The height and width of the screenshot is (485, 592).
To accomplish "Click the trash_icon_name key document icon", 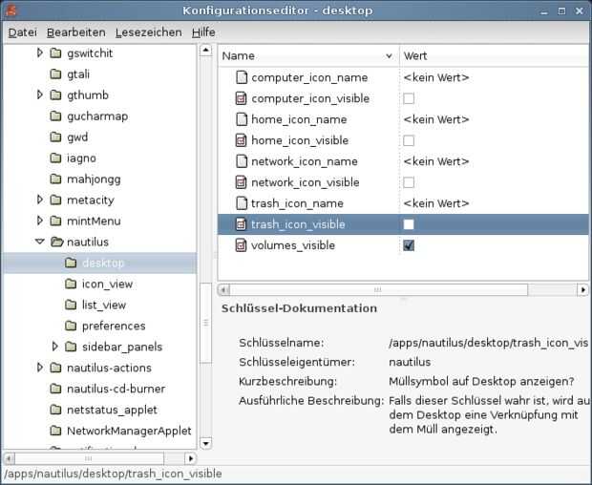I will click(x=242, y=203).
